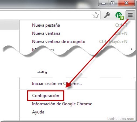Viewport: 137px width, 122px height.
Task: Minimize the Chrome window
Action: (103, 3)
